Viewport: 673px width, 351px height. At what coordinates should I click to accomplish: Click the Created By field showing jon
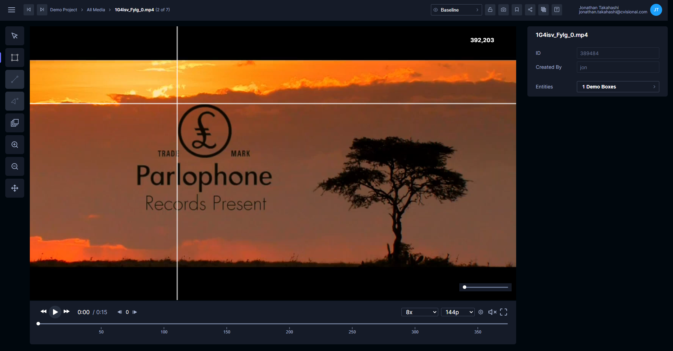pos(618,67)
